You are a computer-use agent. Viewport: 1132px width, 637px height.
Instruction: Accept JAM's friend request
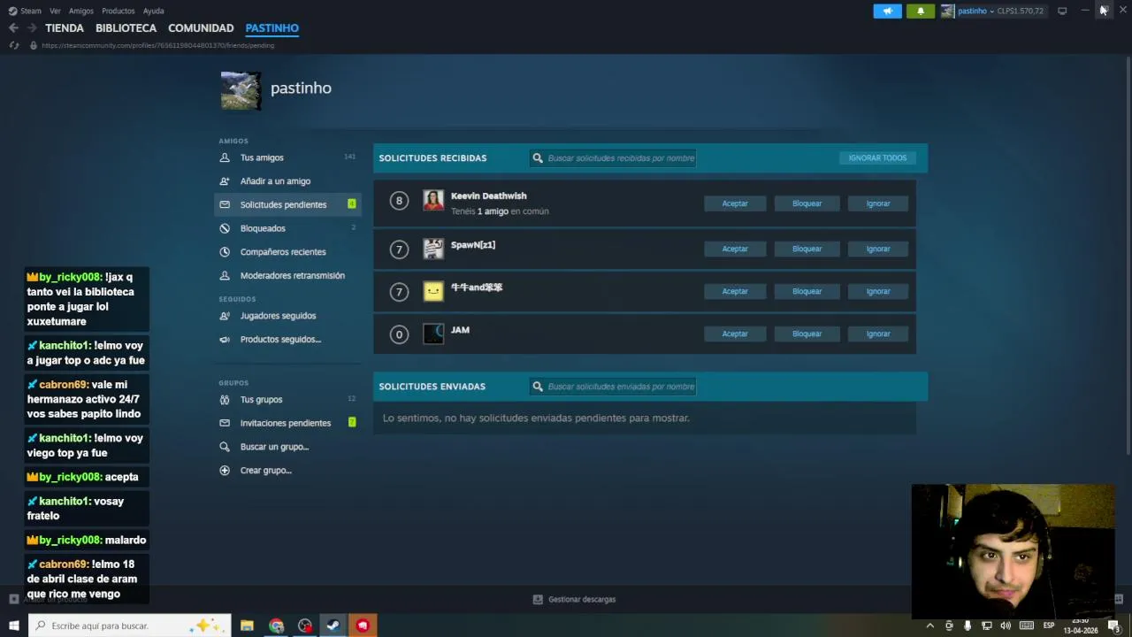[735, 334]
